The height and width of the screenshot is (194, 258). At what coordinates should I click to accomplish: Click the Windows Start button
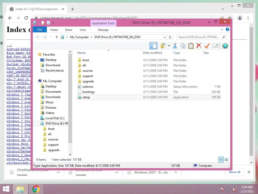[x=6, y=189]
